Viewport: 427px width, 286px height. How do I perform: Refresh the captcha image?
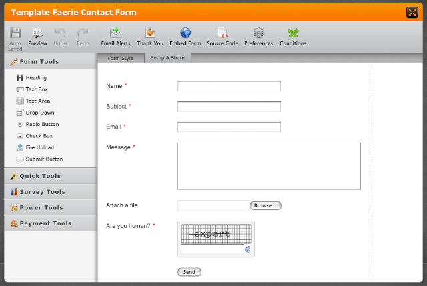click(x=248, y=249)
